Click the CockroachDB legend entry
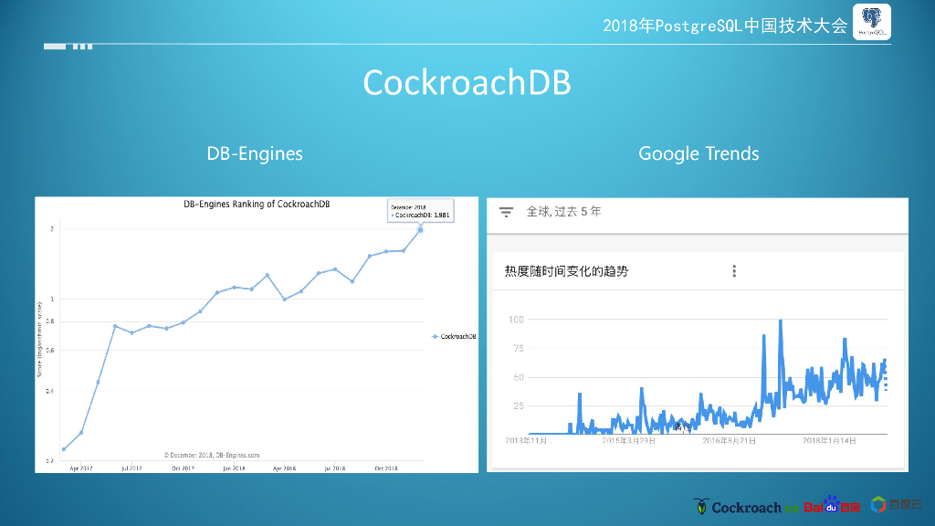Screen dimensions: 935x526 click(x=454, y=336)
